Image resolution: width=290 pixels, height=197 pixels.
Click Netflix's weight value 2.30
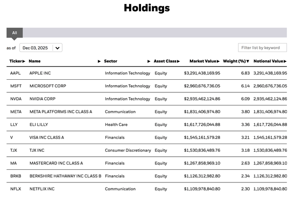pos(245,189)
